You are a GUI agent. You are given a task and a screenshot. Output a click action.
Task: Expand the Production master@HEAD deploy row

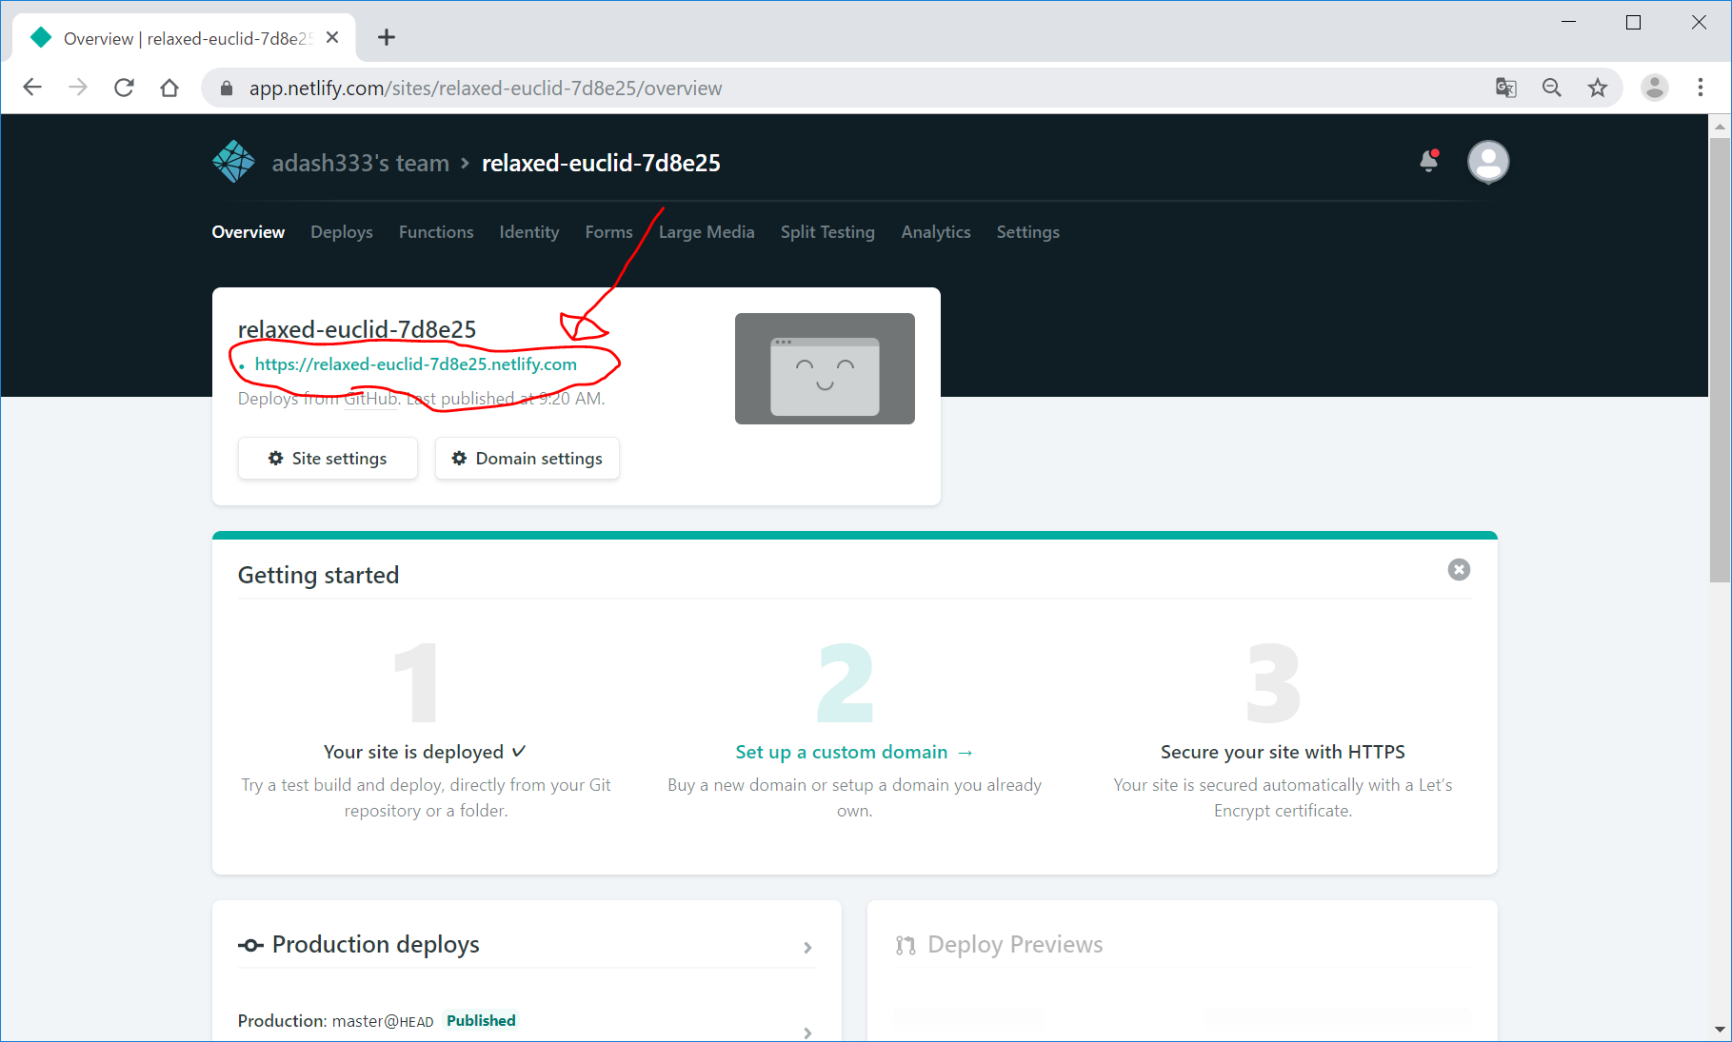point(807,1032)
